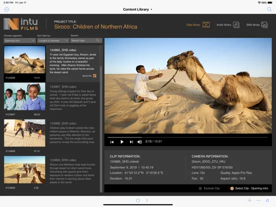
Task: Click the sort arrows icon bottom right
Action: 267,200
